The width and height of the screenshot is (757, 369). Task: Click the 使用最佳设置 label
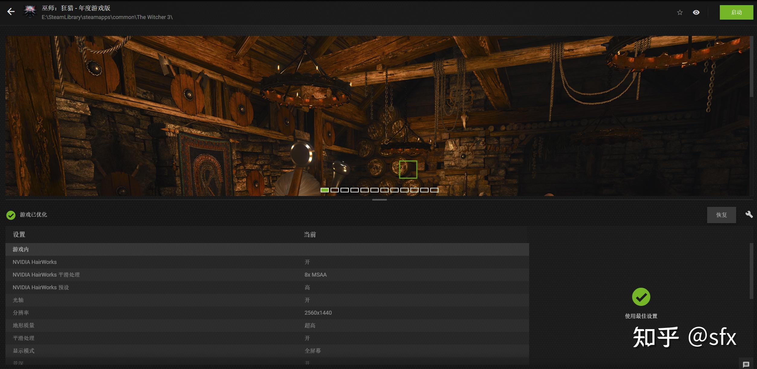641,316
